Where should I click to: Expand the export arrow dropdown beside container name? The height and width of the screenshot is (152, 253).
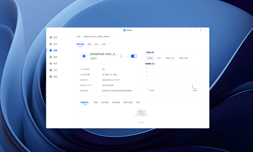coord(121,56)
